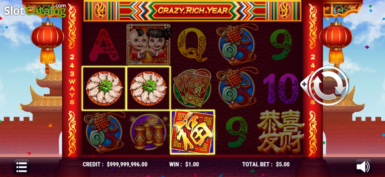The height and width of the screenshot is (177, 385).
Task: Click the firecrackers symbol
Action: click(x=148, y=132)
